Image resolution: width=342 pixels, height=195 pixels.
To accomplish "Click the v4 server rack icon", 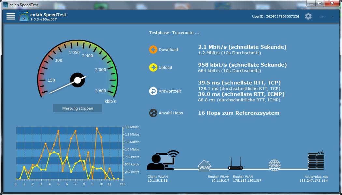I will pos(316,161).
